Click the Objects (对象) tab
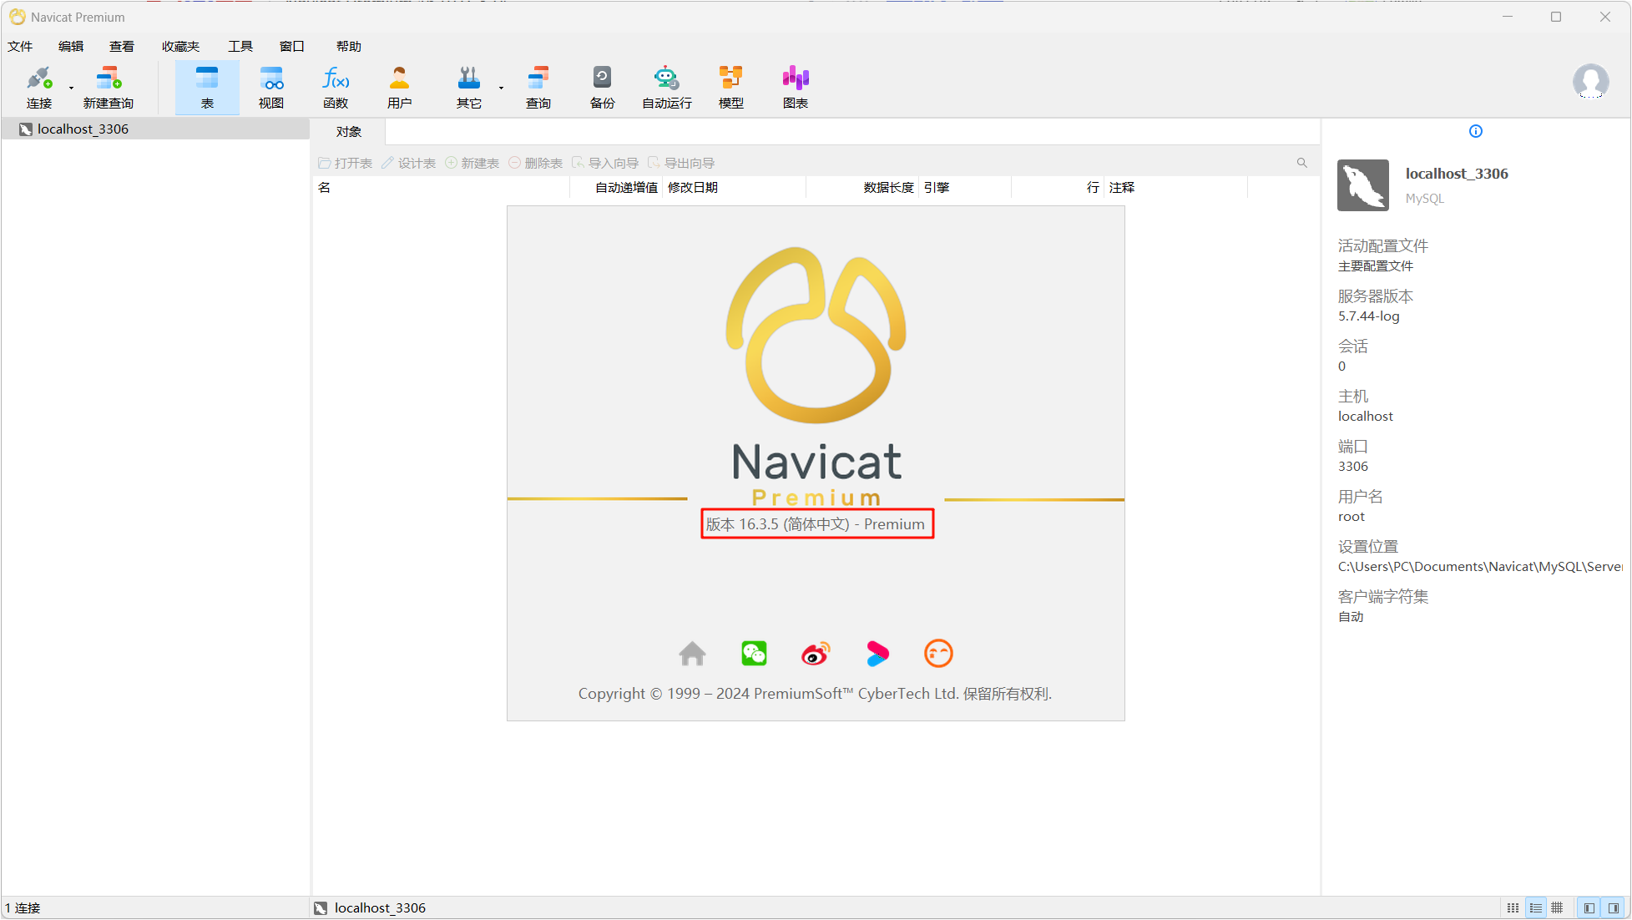The width and height of the screenshot is (1632, 920). coord(349,131)
